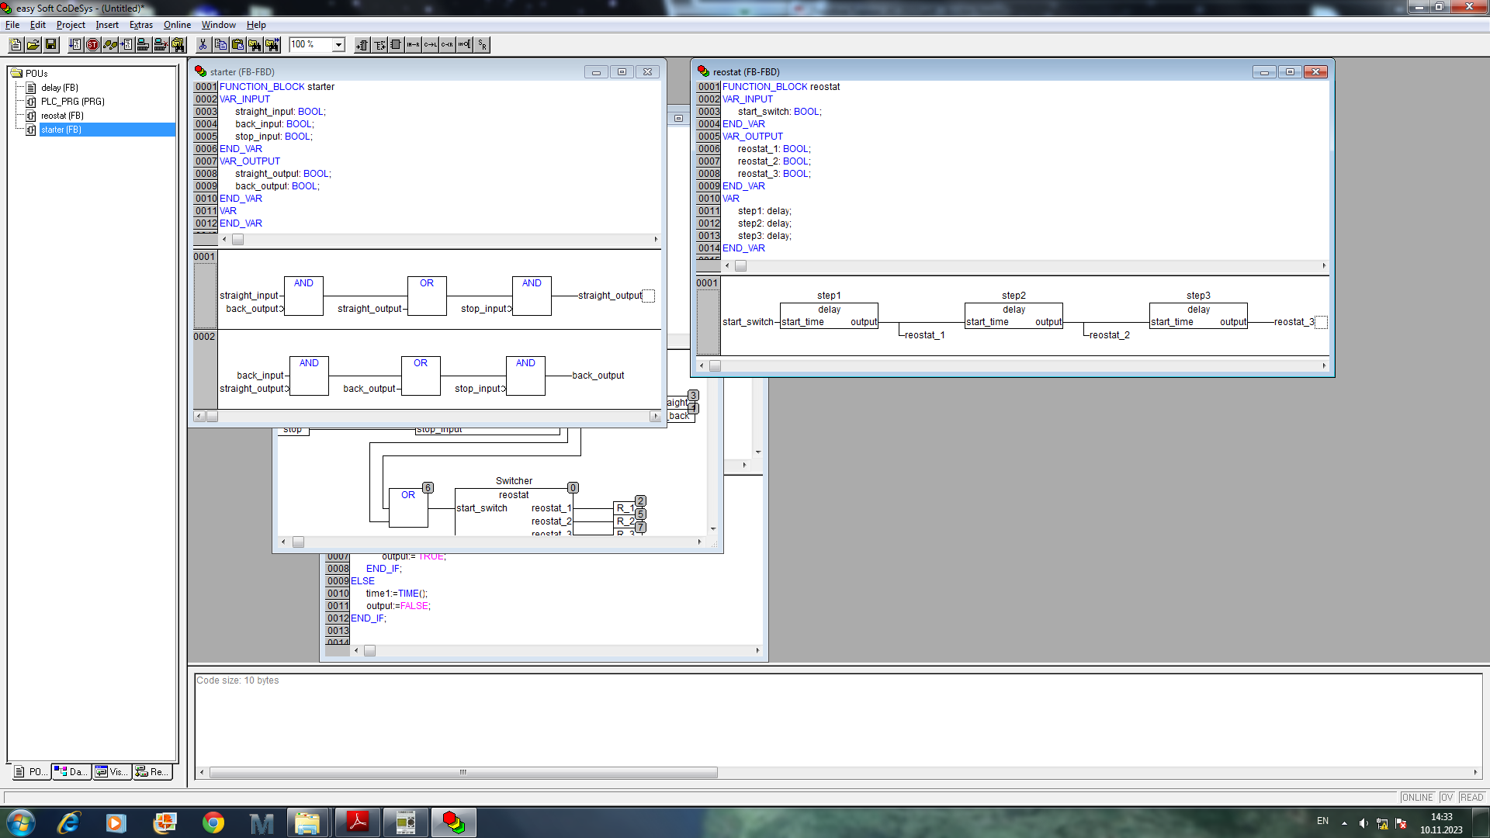
Task: Log in to PLC with the Login icon
Action: pyautogui.click(x=144, y=44)
